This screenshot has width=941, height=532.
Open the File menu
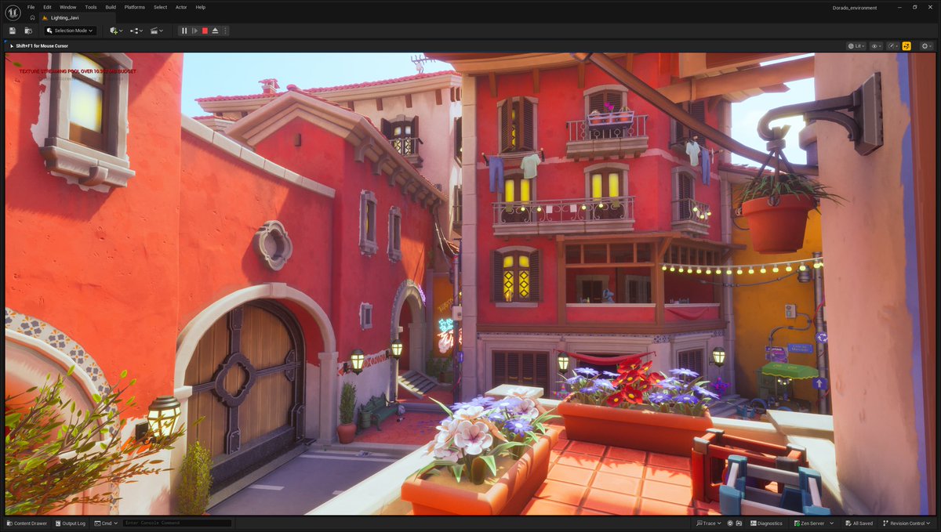click(x=31, y=7)
